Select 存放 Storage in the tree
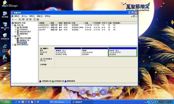The width and height of the screenshot is (174, 104). pos(18,36)
